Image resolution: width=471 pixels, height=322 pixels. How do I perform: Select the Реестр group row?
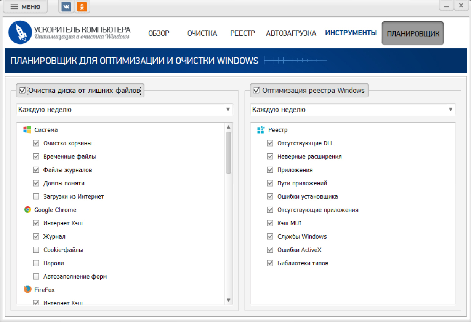pyautogui.click(x=352, y=130)
